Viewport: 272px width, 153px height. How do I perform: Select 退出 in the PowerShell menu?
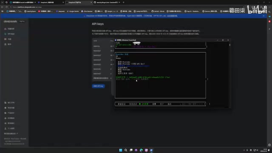click(170, 104)
